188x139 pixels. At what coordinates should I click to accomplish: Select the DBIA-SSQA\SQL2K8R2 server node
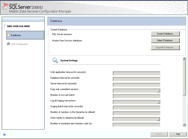pyautogui.click(x=19, y=26)
